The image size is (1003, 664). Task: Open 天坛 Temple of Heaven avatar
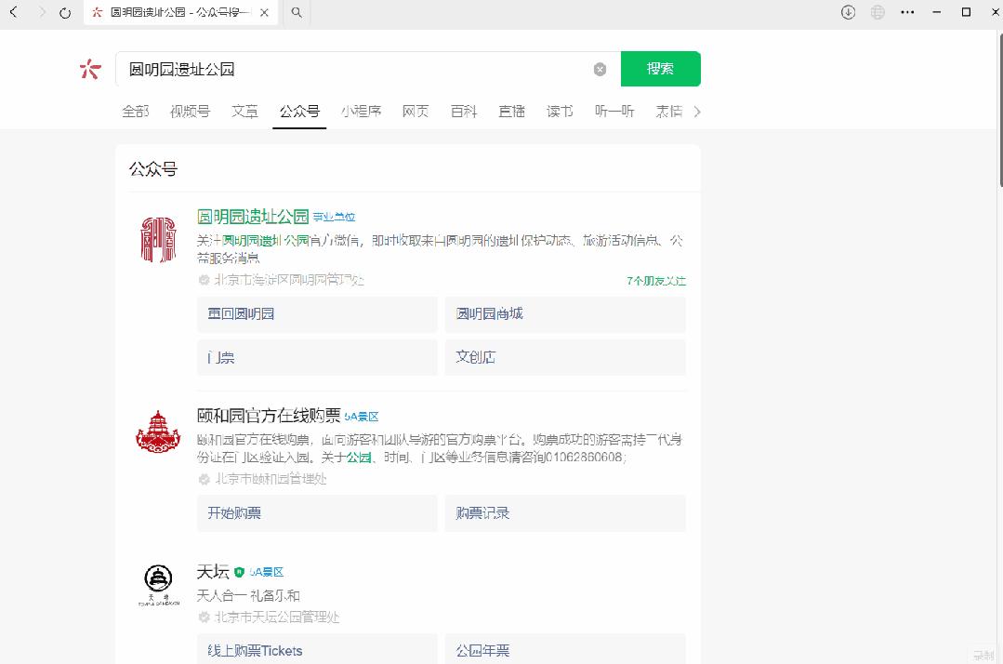tap(158, 584)
